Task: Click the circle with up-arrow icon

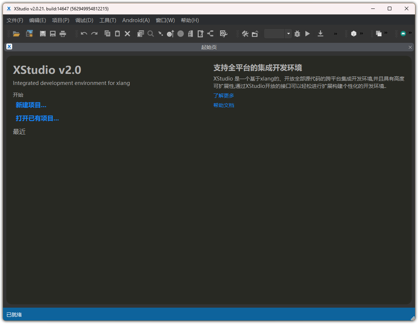Action: point(170,34)
